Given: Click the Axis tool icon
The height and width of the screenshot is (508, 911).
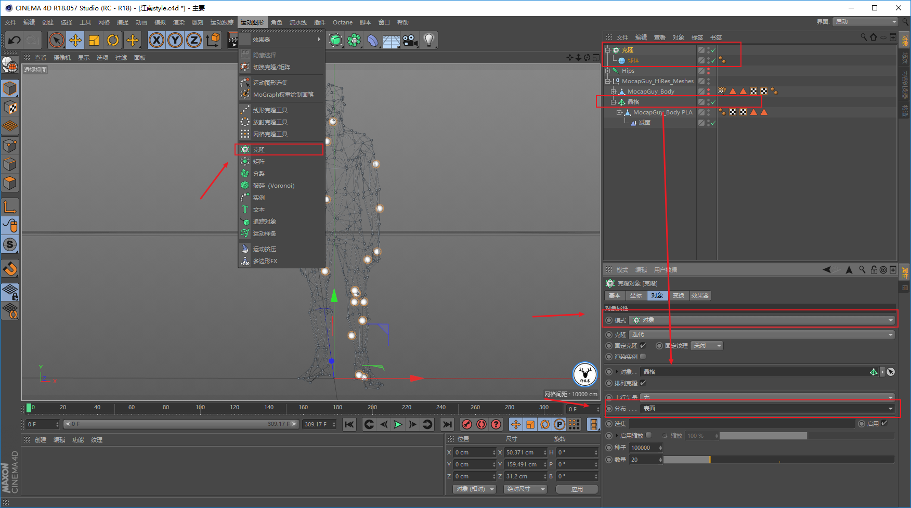Looking at the screenshot, I should (x=10, y=206).
